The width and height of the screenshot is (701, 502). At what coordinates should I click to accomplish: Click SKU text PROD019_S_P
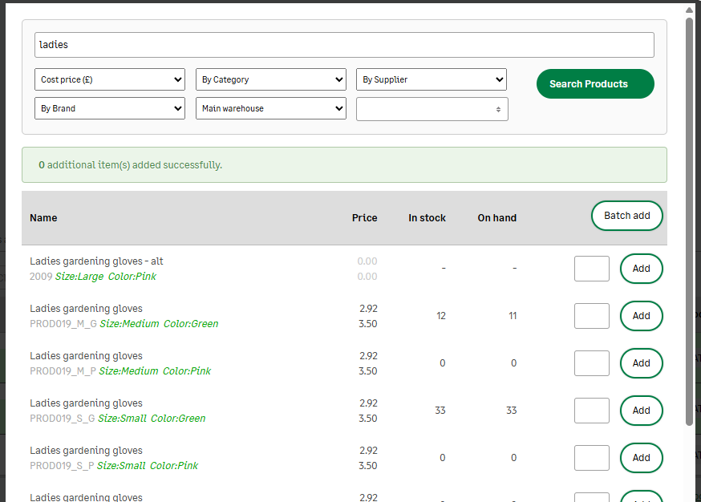pyautogui.click(x=62, y=466)
